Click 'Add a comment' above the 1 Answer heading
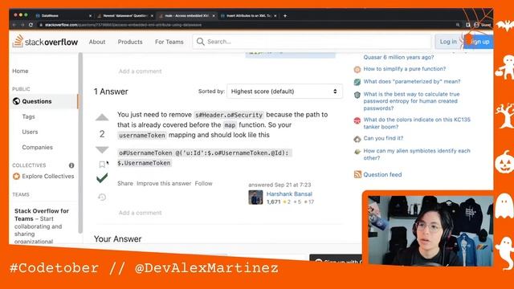The image size is (514, 289). [140, 71]
